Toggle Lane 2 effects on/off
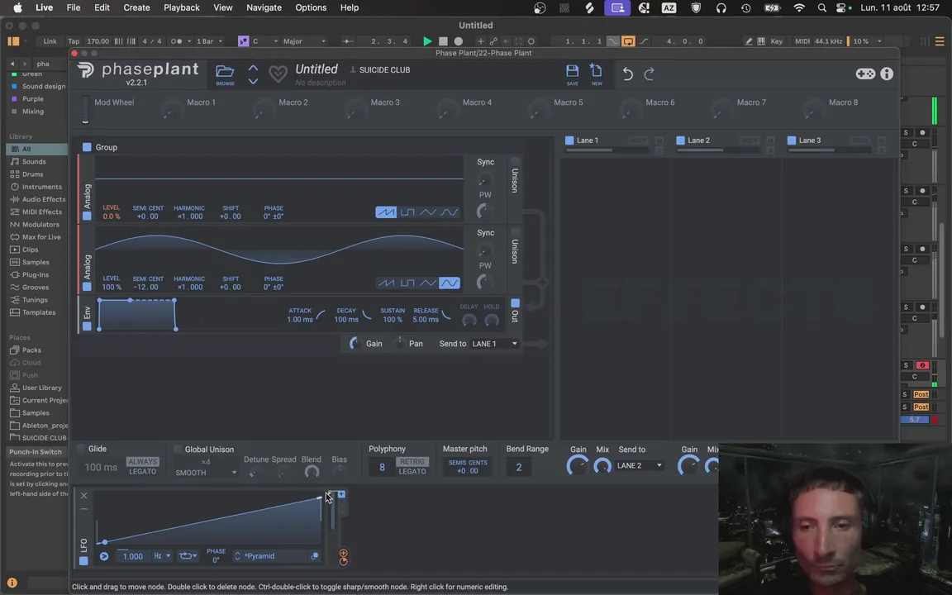Screen dimensions: 952x595 coord(681,140)
